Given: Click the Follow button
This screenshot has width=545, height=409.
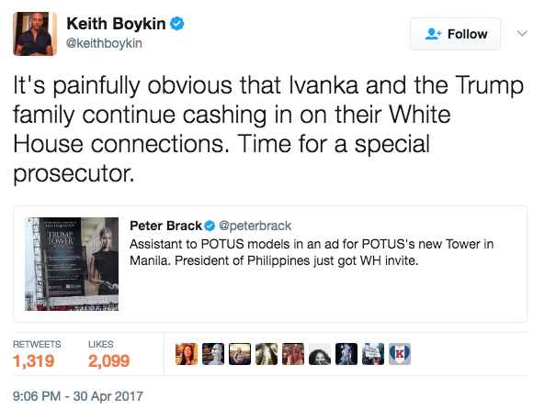Looking at the screenshot, I should pos(455,34).
